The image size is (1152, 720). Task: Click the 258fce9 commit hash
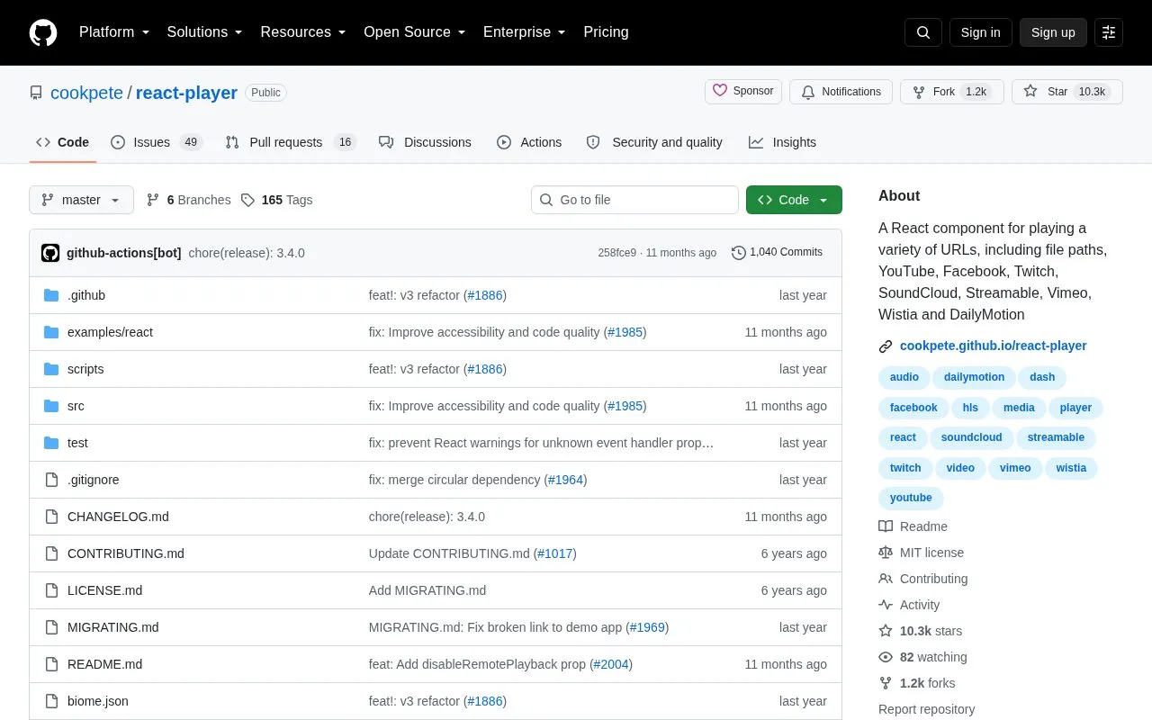(616, 253)
